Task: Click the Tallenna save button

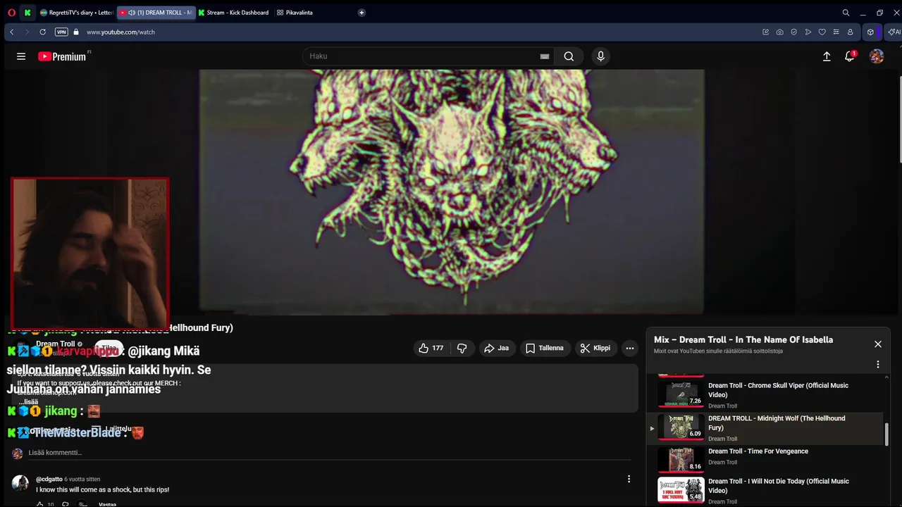Action: coord(544,348)
